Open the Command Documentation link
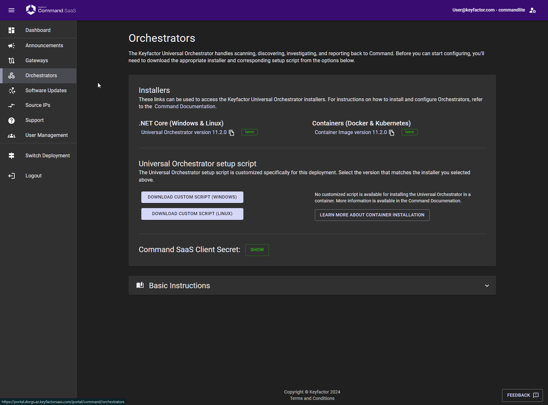Image resolution: width=548 pixels, height=405 pixels. pyautogui.click(x=185, y=107)
